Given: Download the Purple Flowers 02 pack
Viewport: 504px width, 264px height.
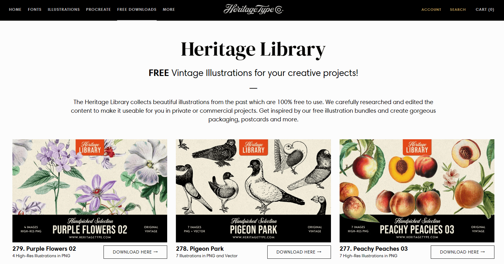Looking at the screenshot, I should pos(135,252).
